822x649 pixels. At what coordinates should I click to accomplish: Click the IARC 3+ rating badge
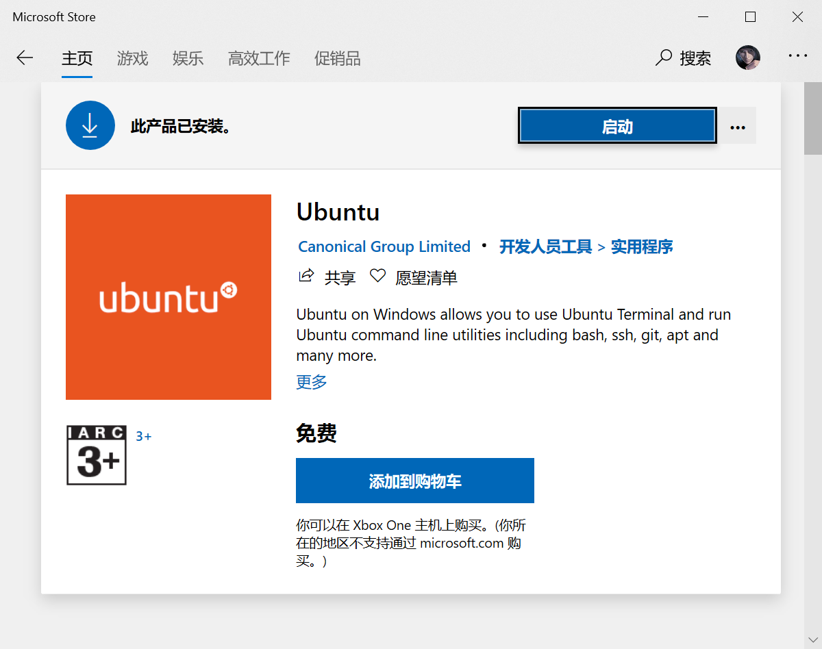[x=97, y=455]
